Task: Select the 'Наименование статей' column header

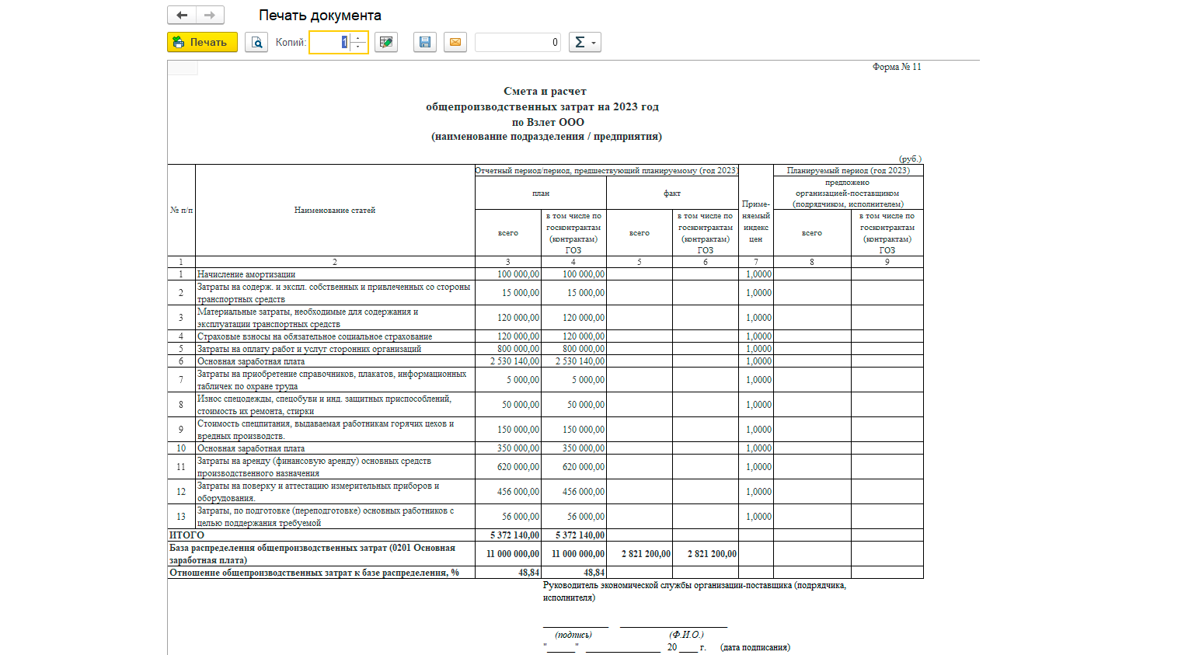Action: tap(334, 210)
